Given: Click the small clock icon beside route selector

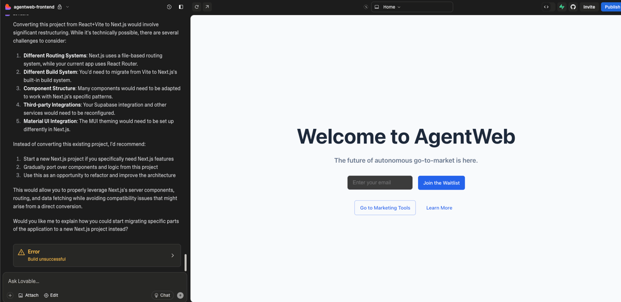Looking at the screenshot, I should (x=366, y=7).
